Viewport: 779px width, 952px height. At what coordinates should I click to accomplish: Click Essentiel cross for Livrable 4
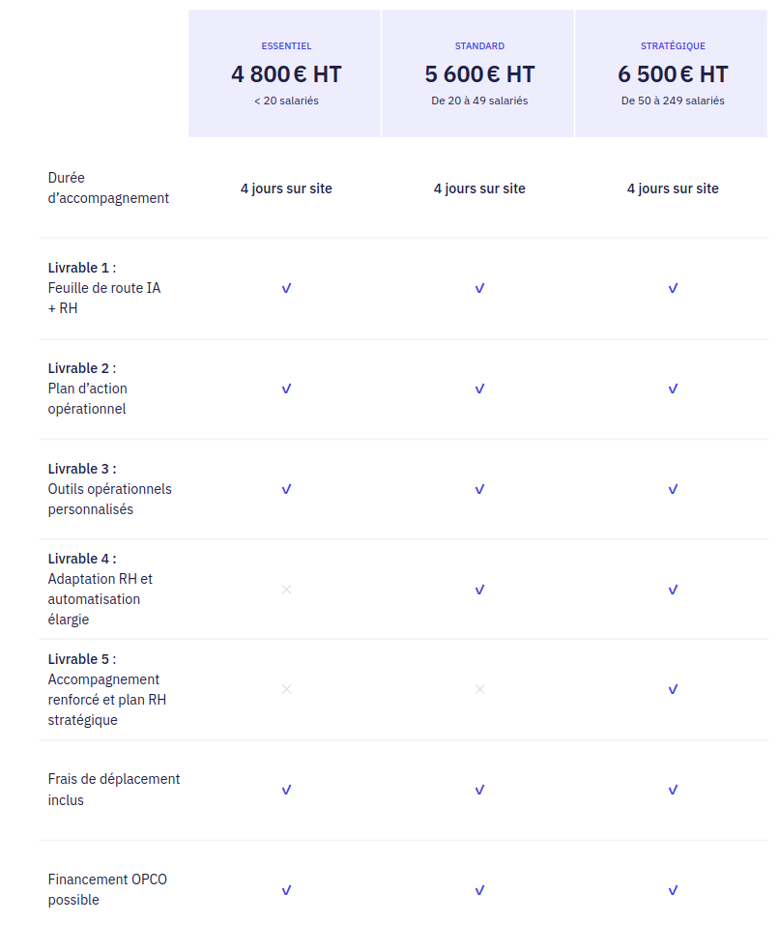click(286, 590)
